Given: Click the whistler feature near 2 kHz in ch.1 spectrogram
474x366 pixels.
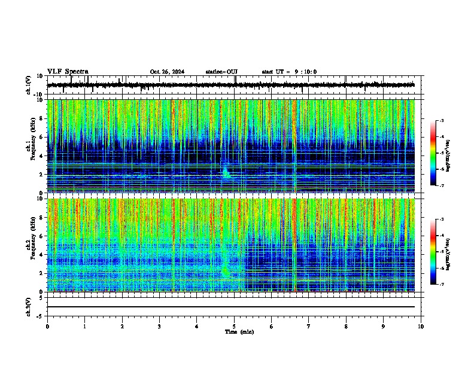Looking at the screenshot, I should [x=226, y=173].
